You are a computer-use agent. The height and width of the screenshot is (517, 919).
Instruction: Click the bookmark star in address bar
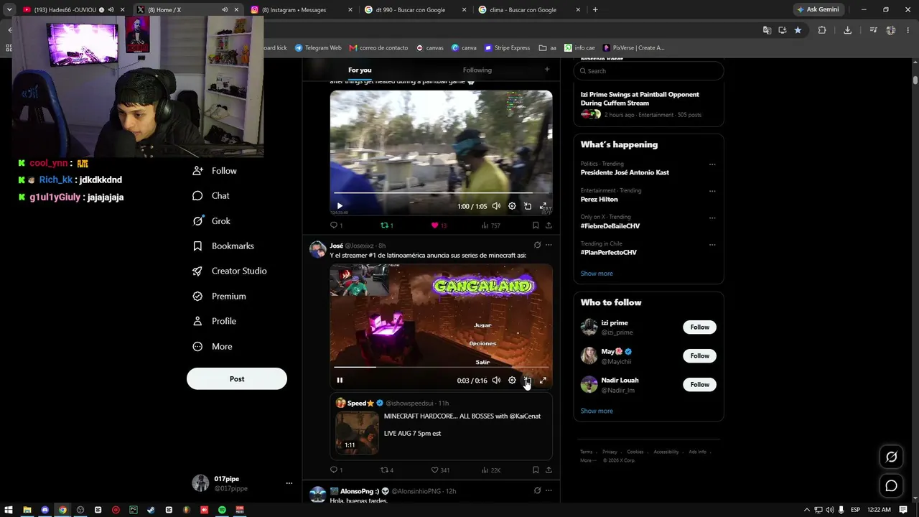pos(798,30)
